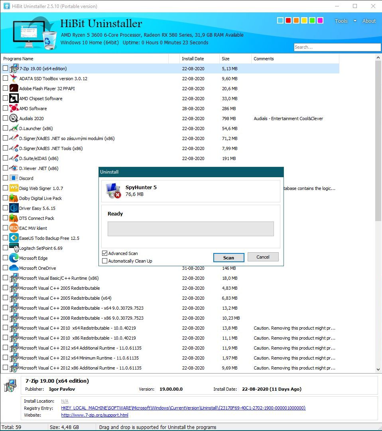Enable Automatically Clean Up checkbox
382x431 pixels.
[104, 261]
